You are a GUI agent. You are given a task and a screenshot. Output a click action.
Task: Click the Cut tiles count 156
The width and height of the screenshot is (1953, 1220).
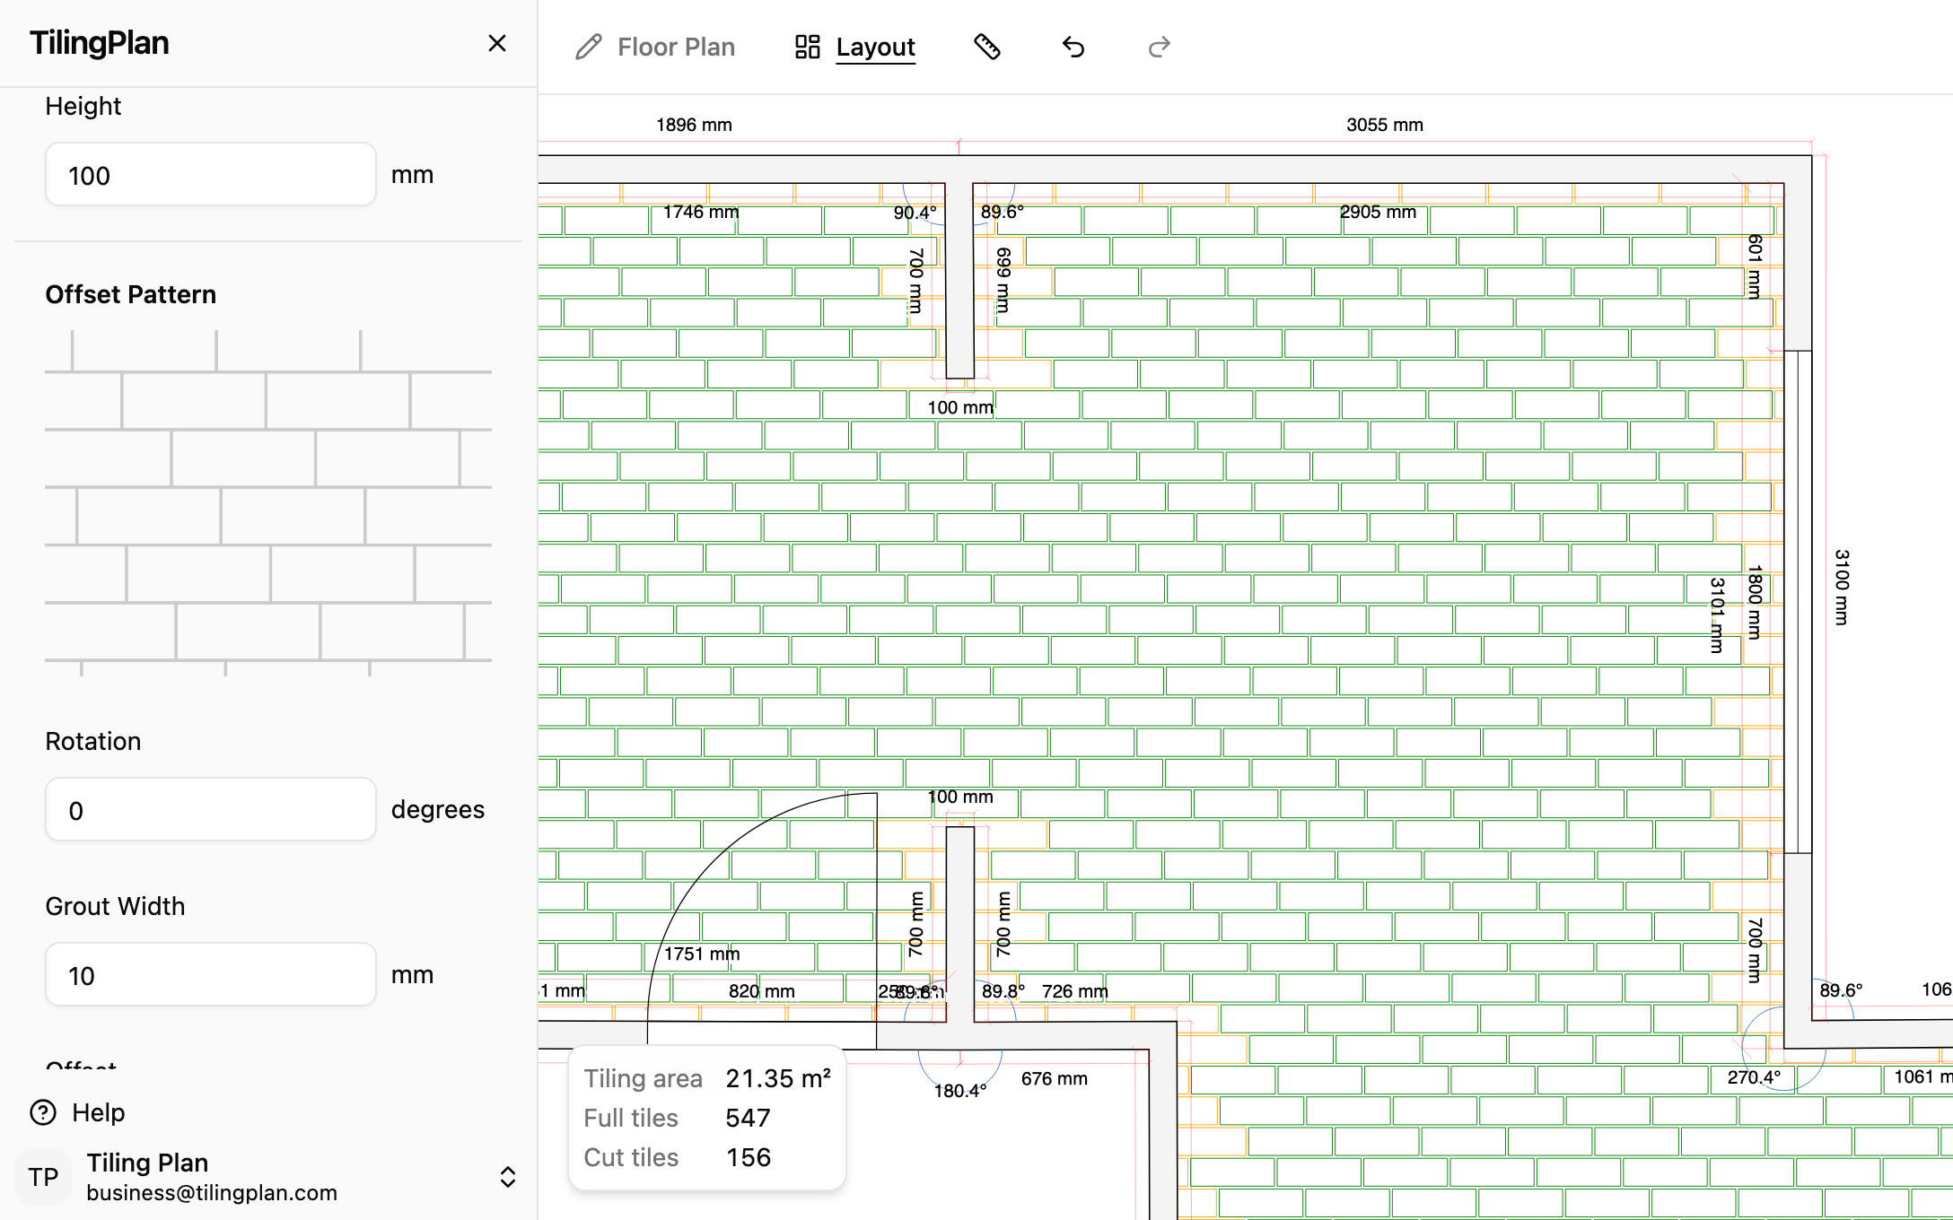749,1157
